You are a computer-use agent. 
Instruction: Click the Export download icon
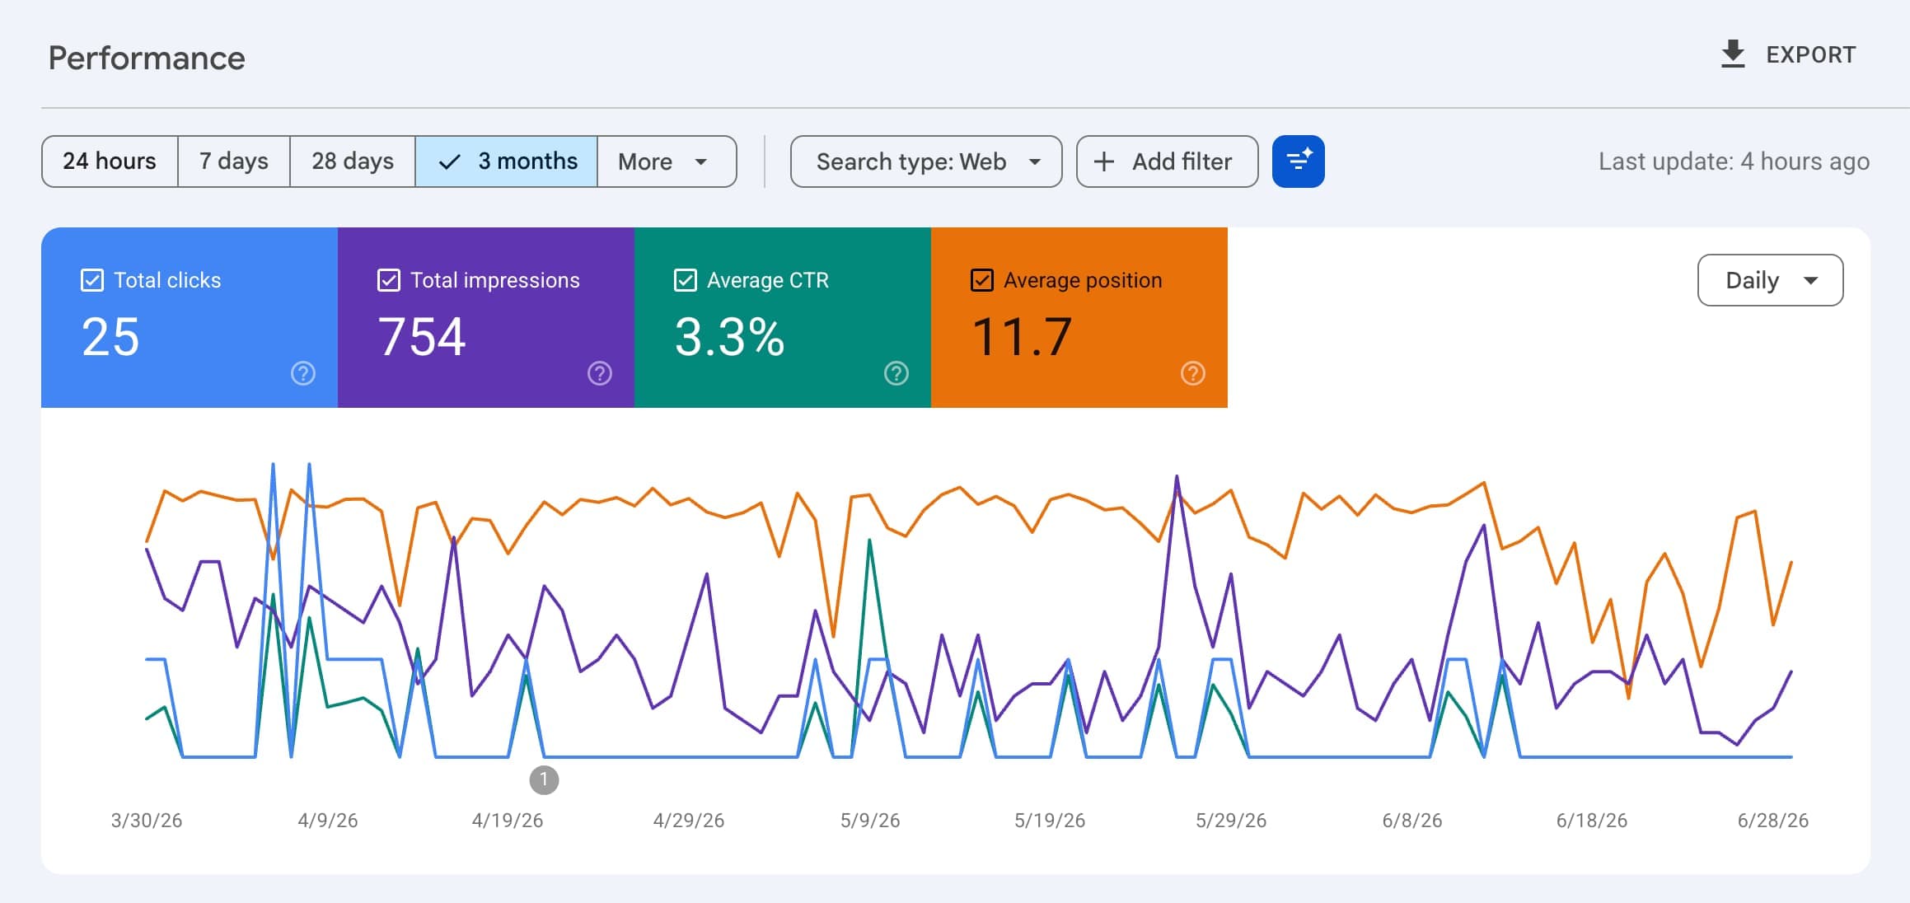pos(1733,54)
